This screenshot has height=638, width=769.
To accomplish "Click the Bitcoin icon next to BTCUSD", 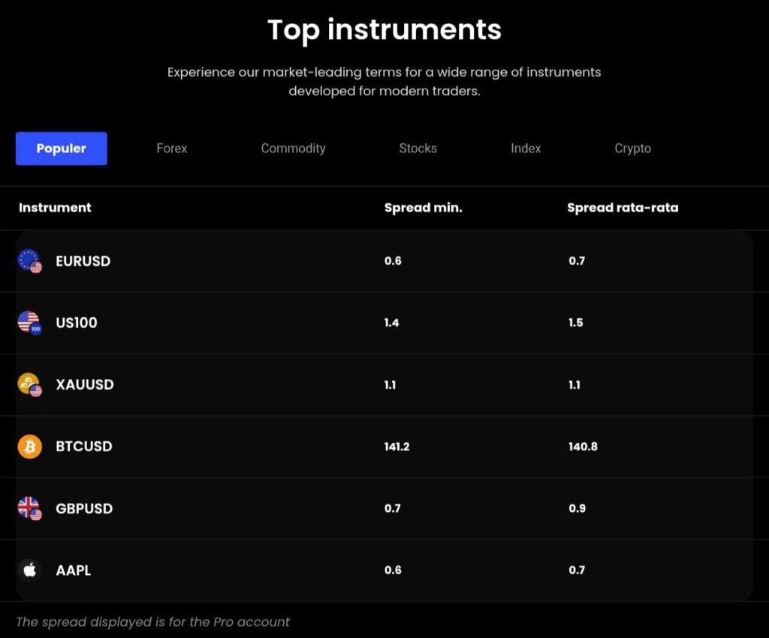I will [30, 446].
